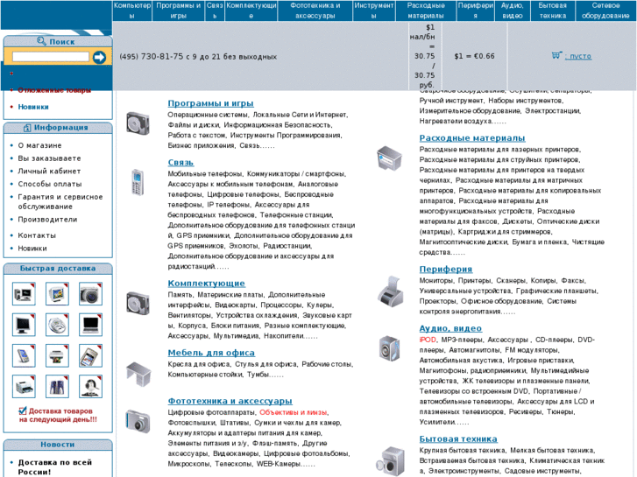
Task: Open Контакты link in sidebar
Action: pyautogui.click(x=37, y=235)
